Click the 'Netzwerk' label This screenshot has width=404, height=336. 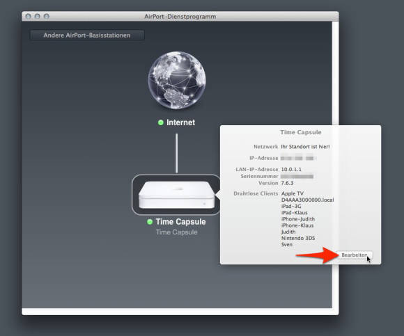265,147
